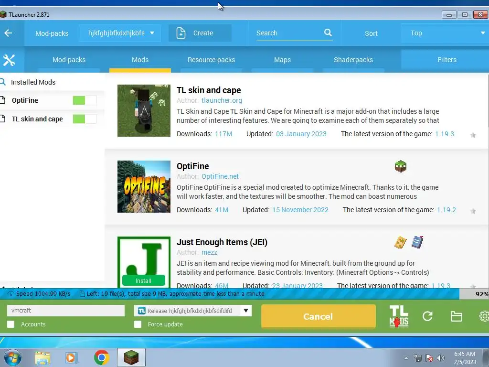This screenshot has width=489, height=367.
Task: Click the Create mod-pack document icon
Action: pos(181,33)
